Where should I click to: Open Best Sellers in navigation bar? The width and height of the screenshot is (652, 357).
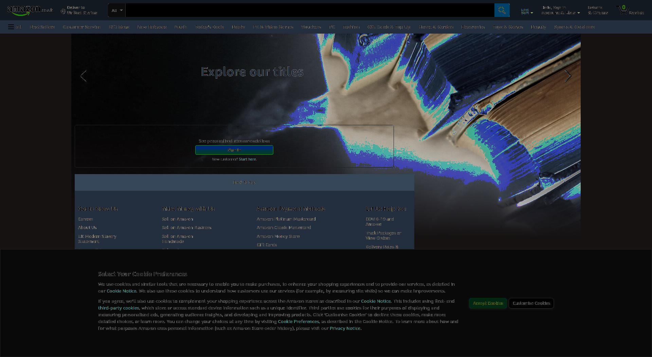point(42,27)
